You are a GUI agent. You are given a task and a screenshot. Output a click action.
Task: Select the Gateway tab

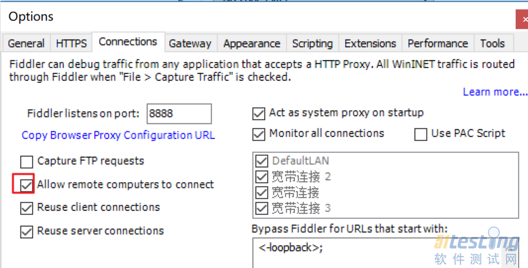190,43
